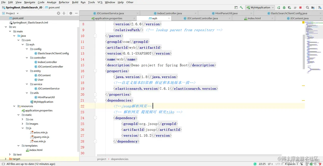This screenshot has width=323, height=166.
Task: Open the Project Structure folder icon
Action: coord(313,8)
